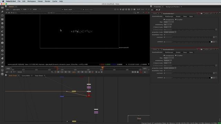Image resolution: width=221 pixels, height=124 pixels.
Task: Open the Time nodes toolbar icon
Action: (2, 15)
